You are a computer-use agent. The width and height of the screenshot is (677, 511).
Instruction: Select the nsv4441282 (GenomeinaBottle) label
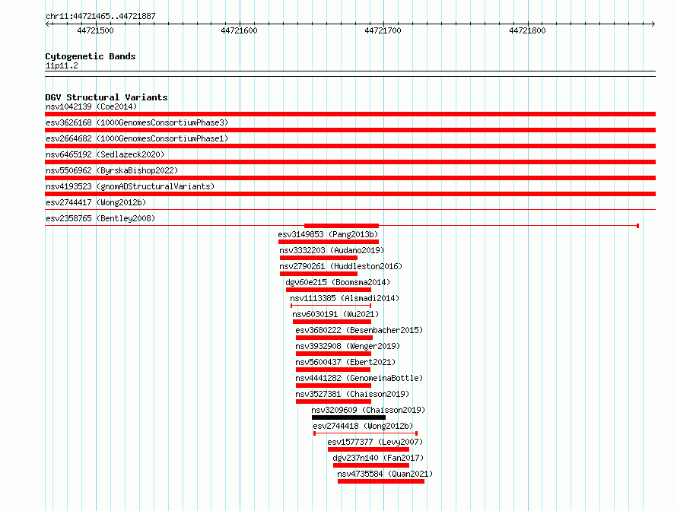(359, 378)
